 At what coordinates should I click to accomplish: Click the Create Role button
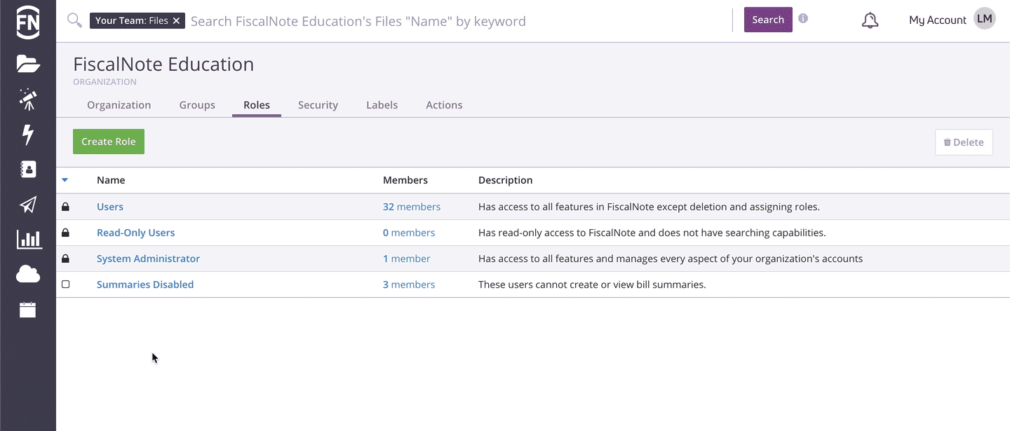click(x=109, y=142)
